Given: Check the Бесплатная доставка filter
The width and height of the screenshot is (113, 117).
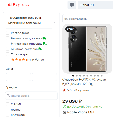Looking at the screenshot, I should click(x=7, y=38).
